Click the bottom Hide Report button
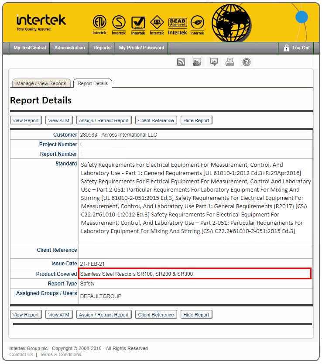The width and height of the screenshot is (322, 364). pyautogui.click(x=196, y=315)
